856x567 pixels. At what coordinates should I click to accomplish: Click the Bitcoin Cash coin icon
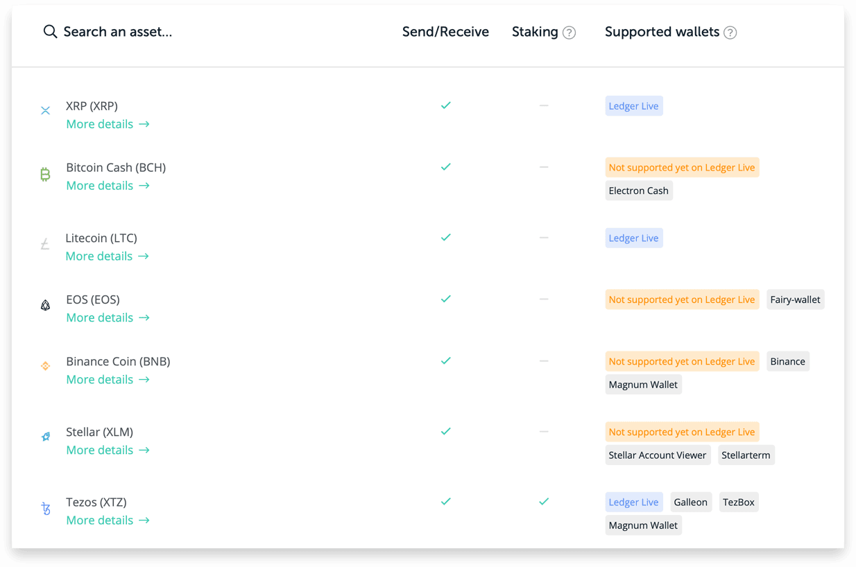point(45,174)
